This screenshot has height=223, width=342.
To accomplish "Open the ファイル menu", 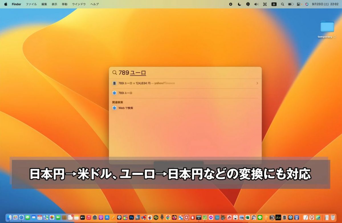I will [x=31, y=4].
